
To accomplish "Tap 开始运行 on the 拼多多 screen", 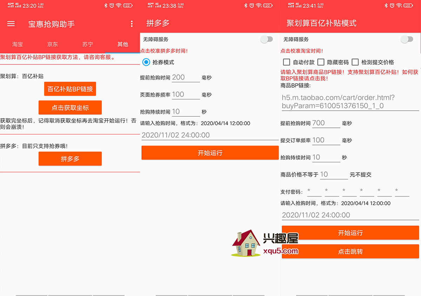I will pyautogui.click(x=210, y=153).
